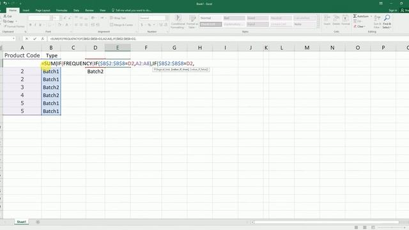Open the font name dropdown
Screen dimensions: 409x230
click(x=51, y=18)
